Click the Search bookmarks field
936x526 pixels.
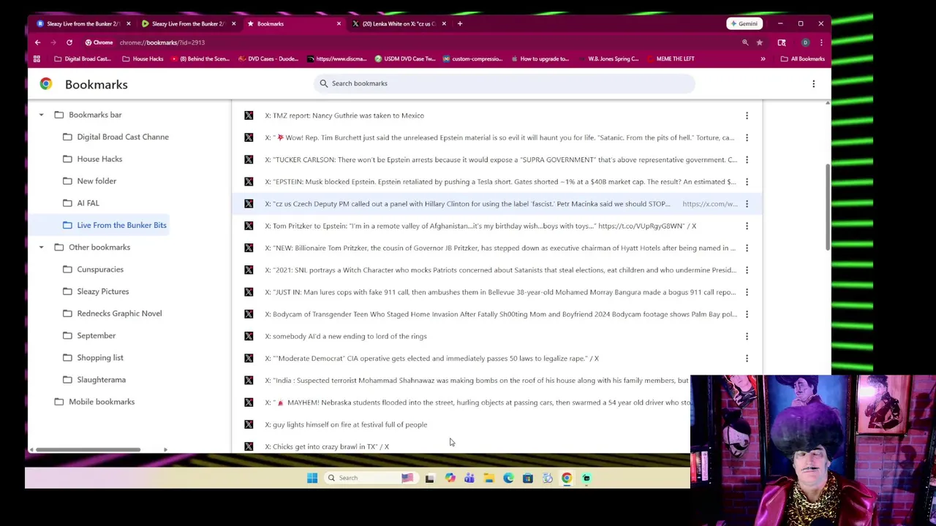tap(505, 83)
